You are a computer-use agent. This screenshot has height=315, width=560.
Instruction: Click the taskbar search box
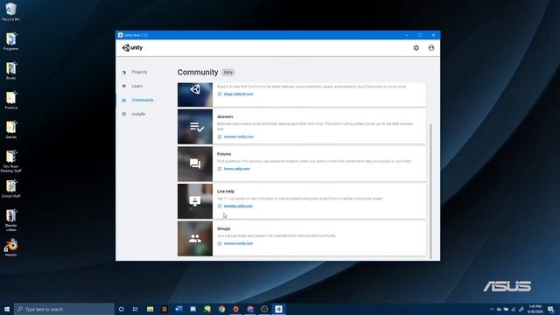64,309
